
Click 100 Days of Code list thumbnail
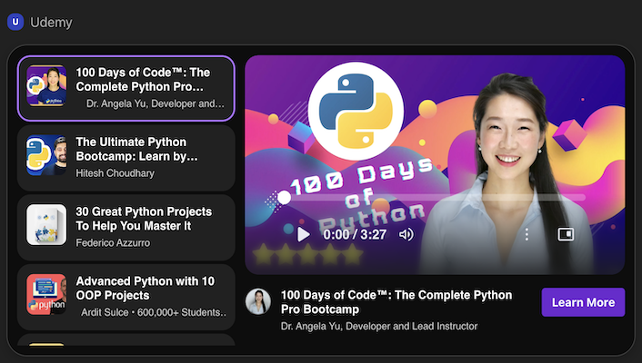click(x=45, y=87)
